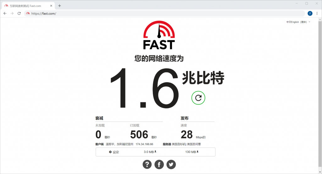The width and height of the screenshot is (322, 174).
Task: Open the Chrome profile avatar 'y'
Action: pos(310,13)
